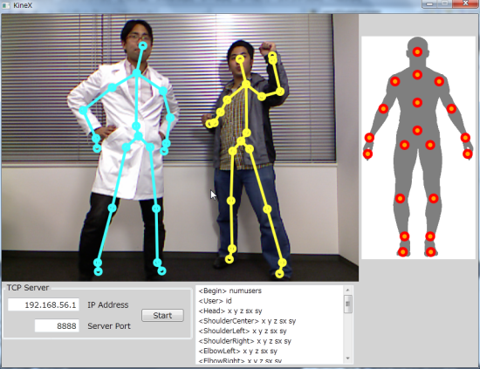Click the protocol list scrollbar thumb
The width and height of the screenshot is (480, 369).
(347, 304)
